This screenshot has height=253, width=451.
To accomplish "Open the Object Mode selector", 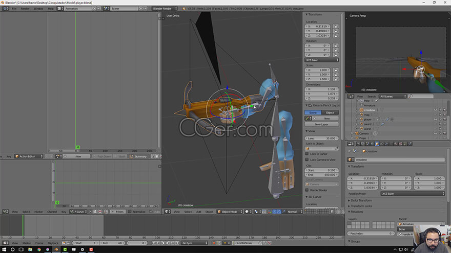I will pyautogui.click(x=230, y=212).
